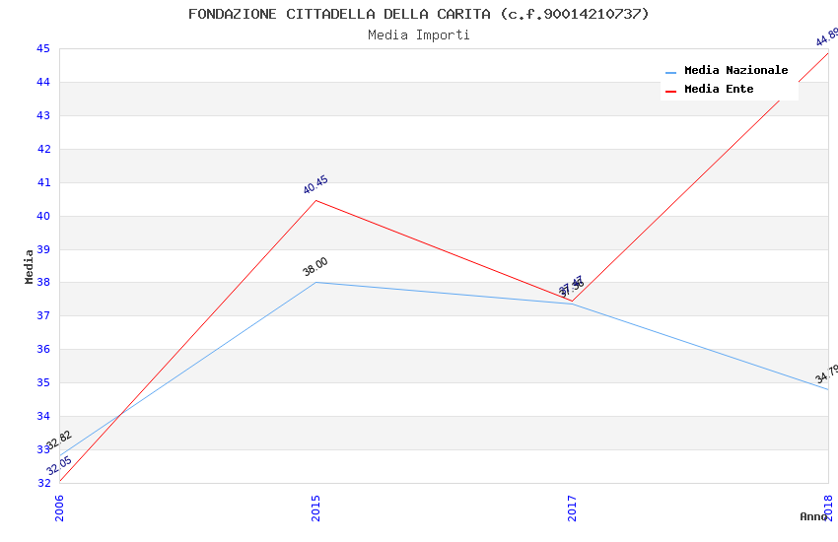Click the 32.82 data point label
This screenshot has width=838, height=542.
point(59,440)
